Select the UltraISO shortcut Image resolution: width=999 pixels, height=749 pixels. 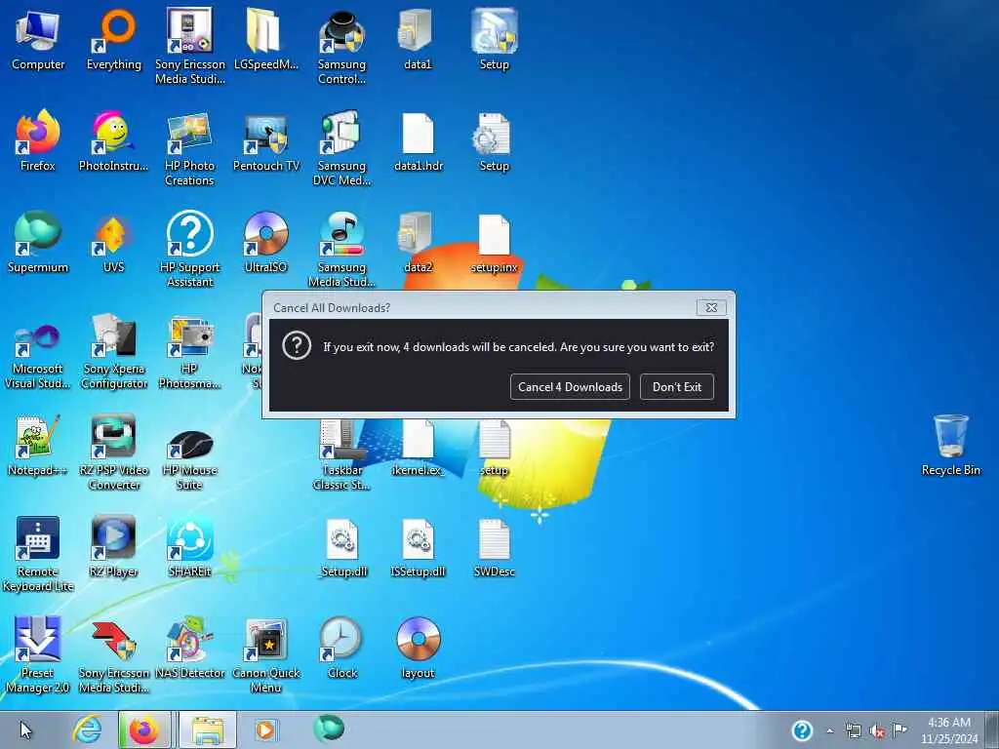(x=265, y=242)
